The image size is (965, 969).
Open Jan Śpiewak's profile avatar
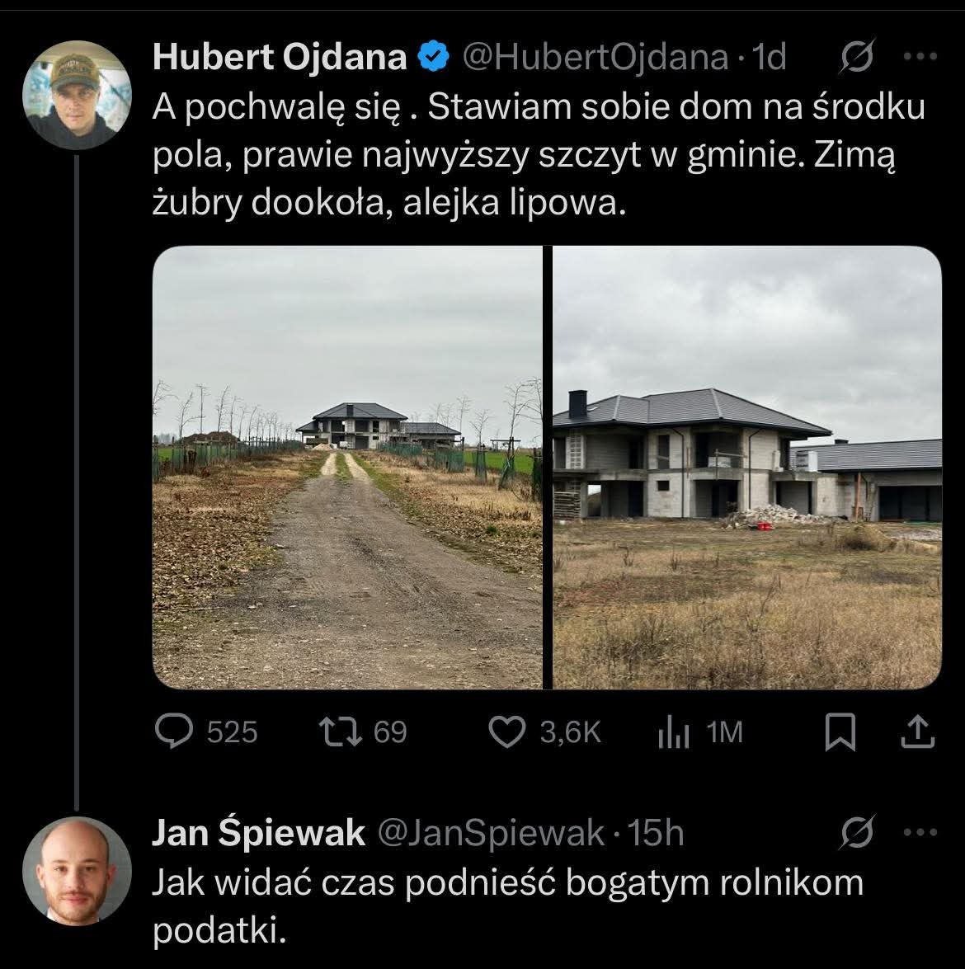(77, 871)
